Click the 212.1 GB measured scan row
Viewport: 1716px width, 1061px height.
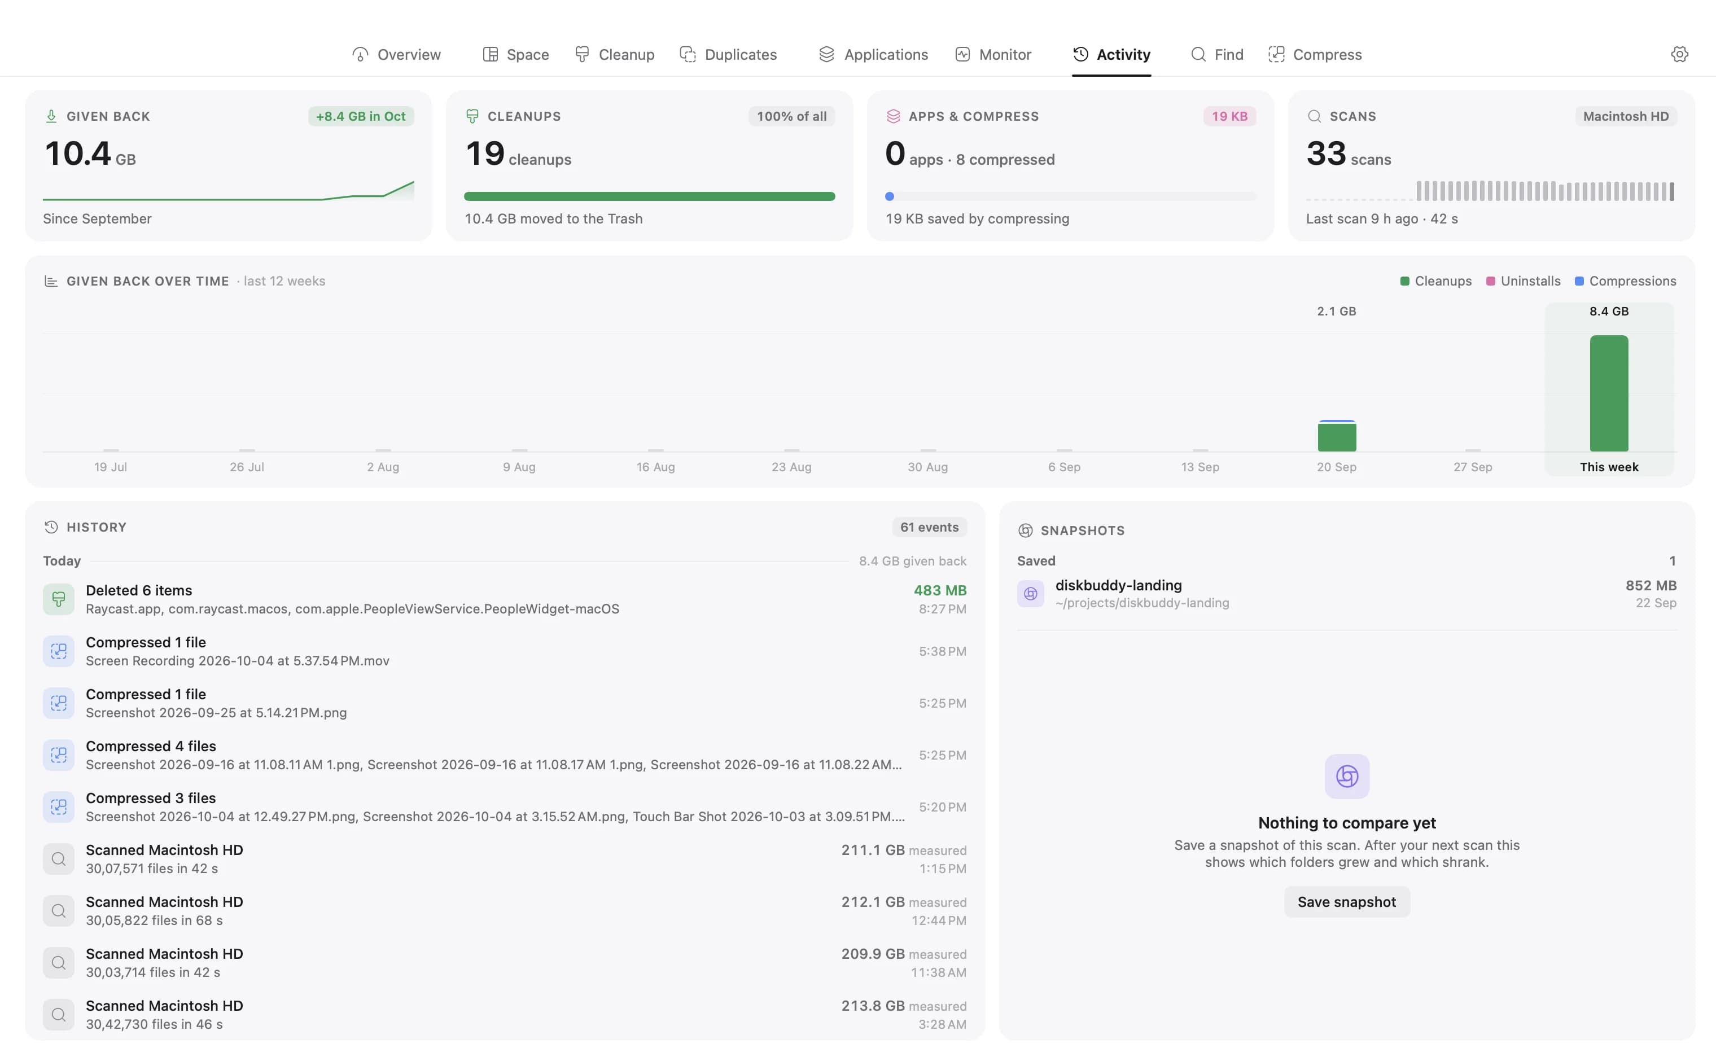(505, 911)
